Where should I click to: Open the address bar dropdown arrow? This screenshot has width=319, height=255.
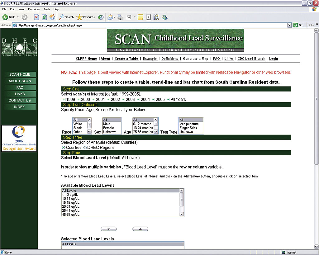click(x=289, y=25)
